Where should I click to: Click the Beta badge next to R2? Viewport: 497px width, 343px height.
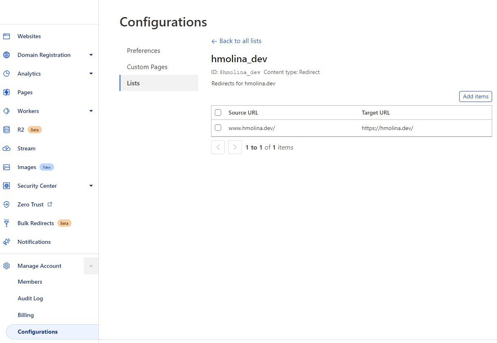click(x=35, y=130)
